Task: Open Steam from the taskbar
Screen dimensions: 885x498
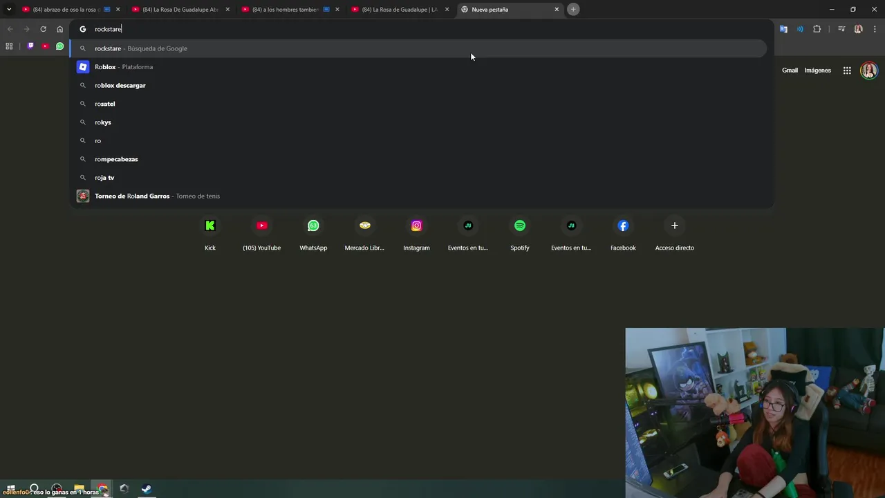Action: click(x=147, y=489)
